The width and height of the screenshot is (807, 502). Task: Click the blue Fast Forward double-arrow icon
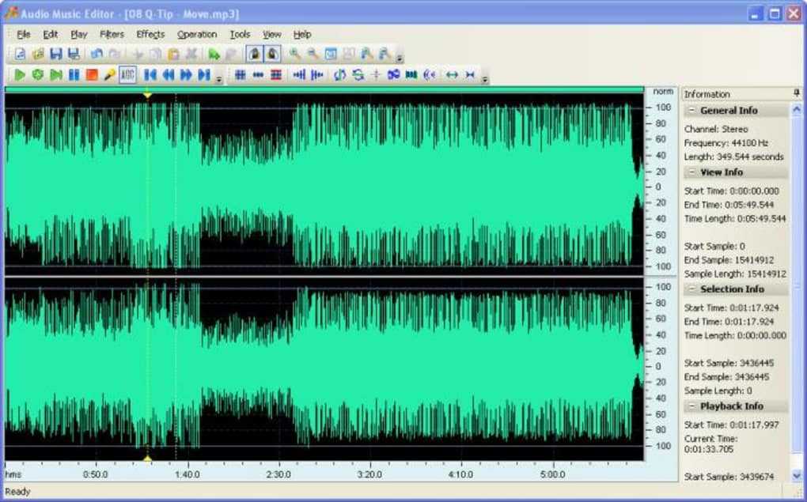(186, 75)
